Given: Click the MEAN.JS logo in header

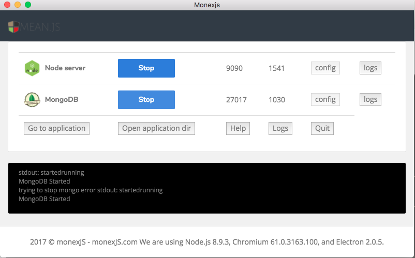Looking at the screenshot, I should [34, 27].
